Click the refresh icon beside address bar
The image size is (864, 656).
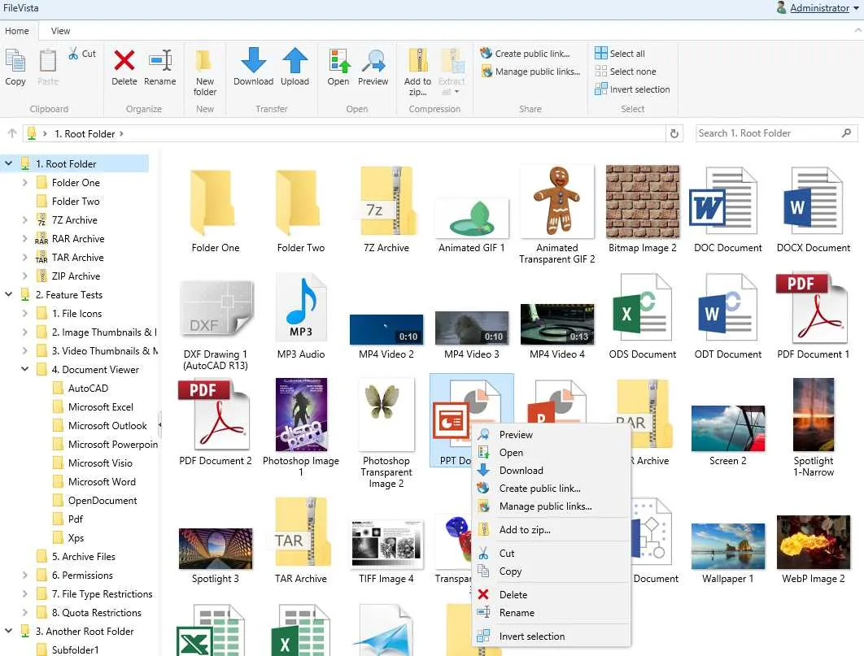point(674,133)
